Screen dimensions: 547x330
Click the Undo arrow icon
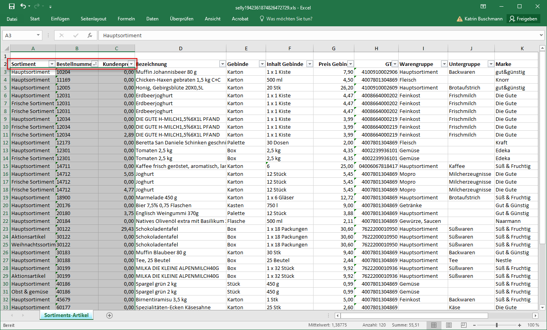point(23,6)
